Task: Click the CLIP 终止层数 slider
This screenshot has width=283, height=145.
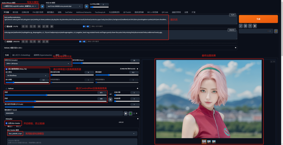Action: [x=100, y=7]
